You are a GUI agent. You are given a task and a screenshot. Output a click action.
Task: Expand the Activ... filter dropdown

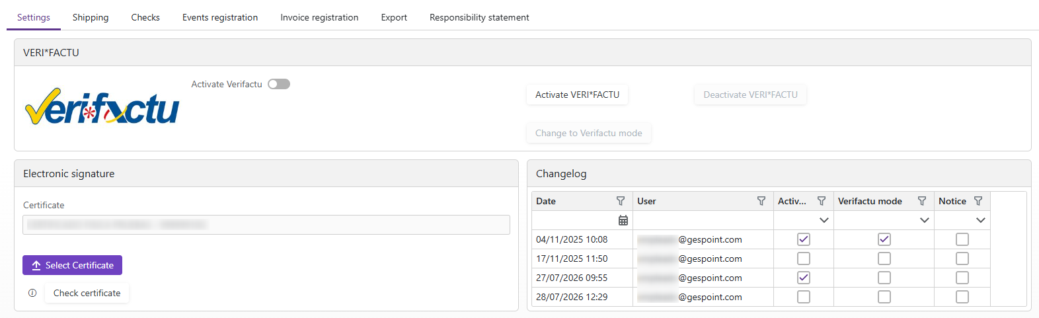824,220
